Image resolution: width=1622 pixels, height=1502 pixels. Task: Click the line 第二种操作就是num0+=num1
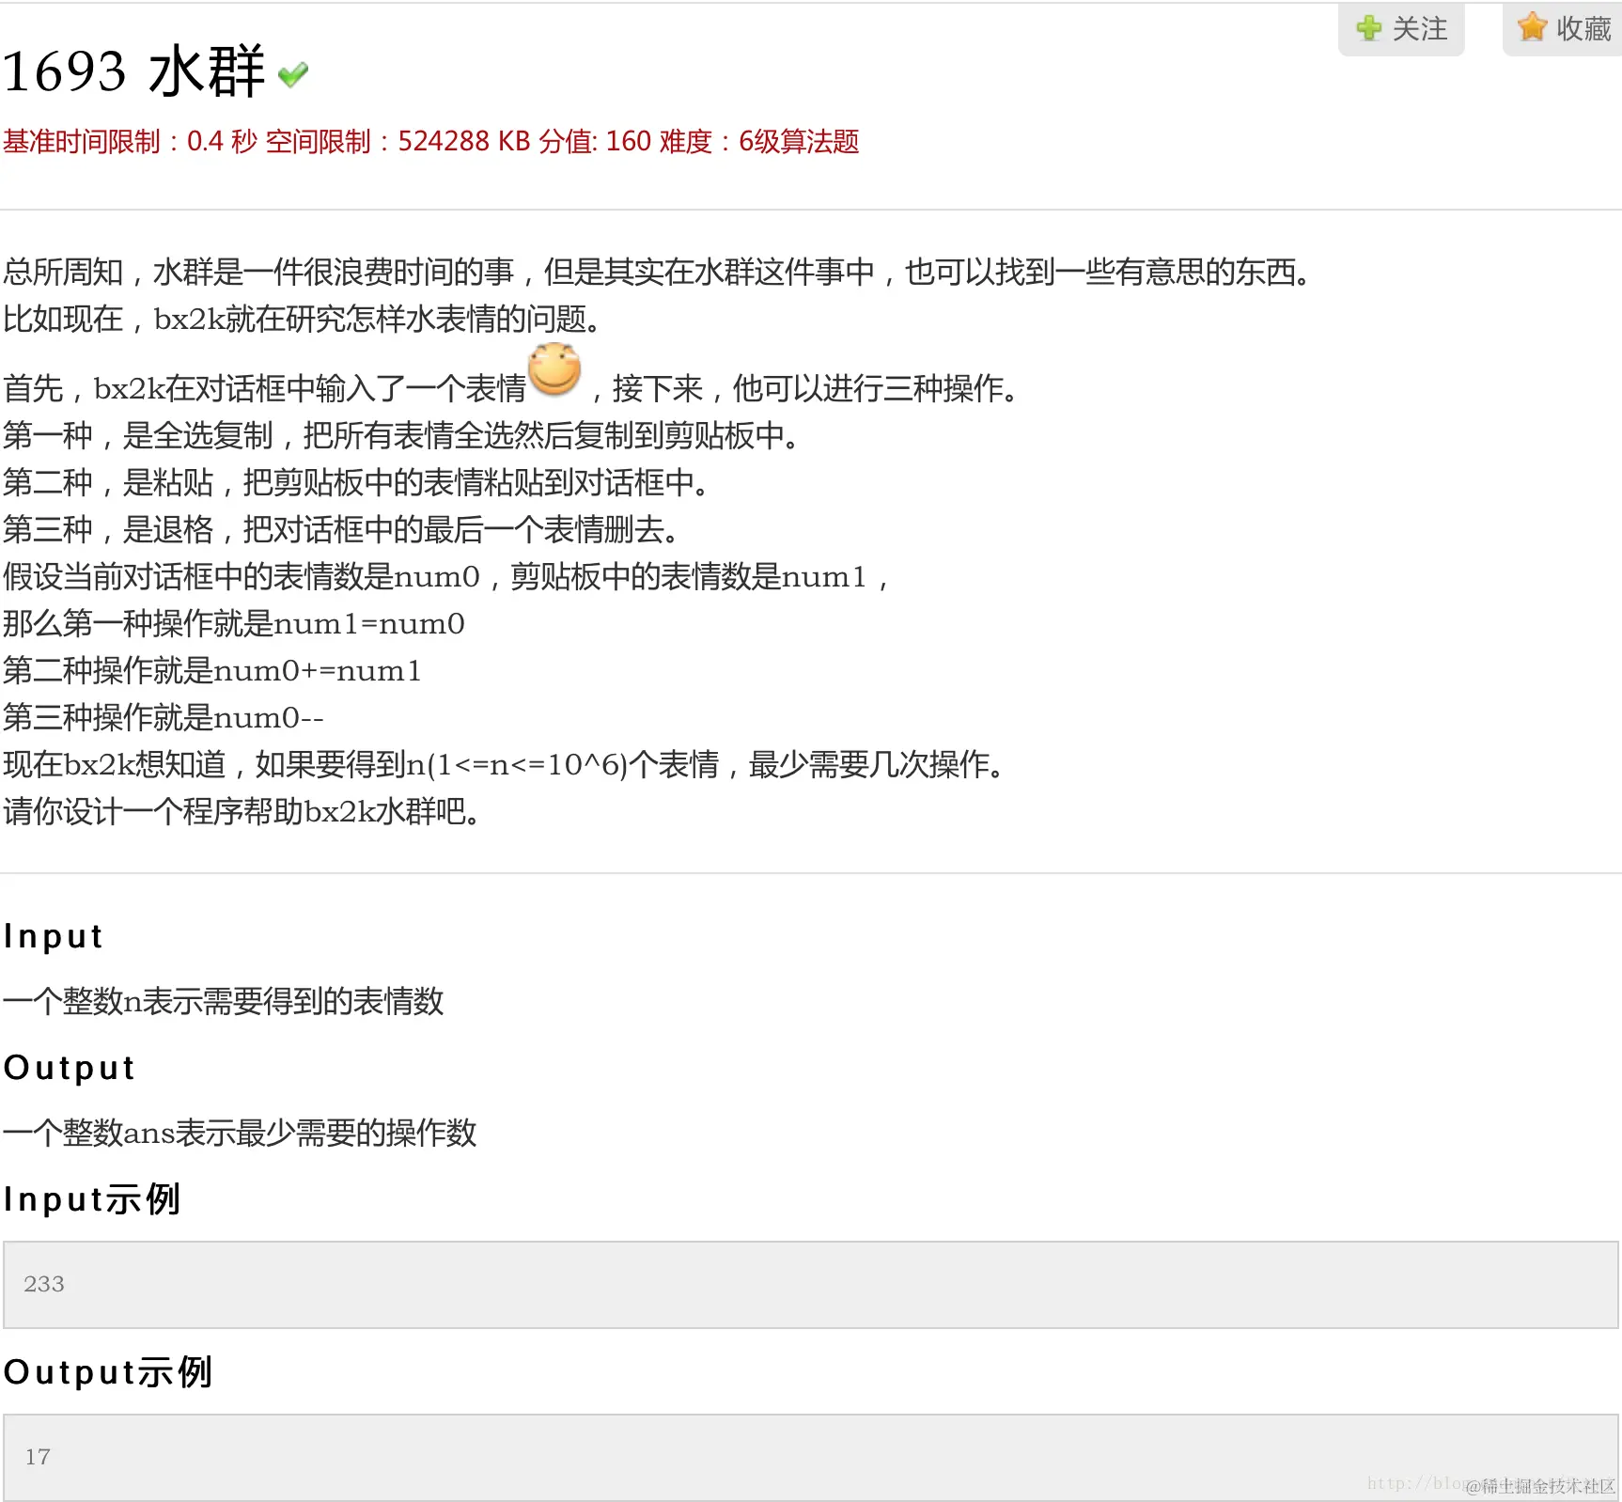pos(212,671)
